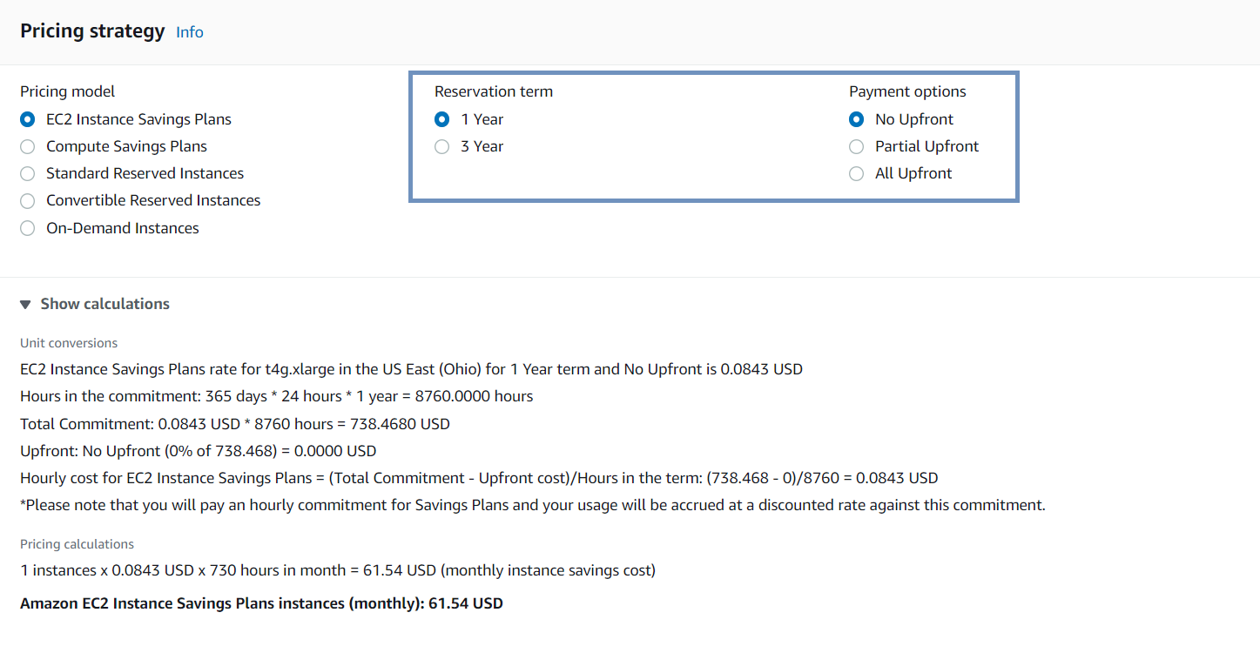Click the '*Please note' hourly commitment line
1260x653 pixels.
533,505
